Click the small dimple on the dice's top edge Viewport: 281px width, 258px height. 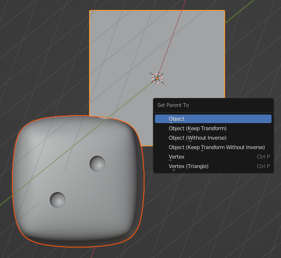point(103,117)
